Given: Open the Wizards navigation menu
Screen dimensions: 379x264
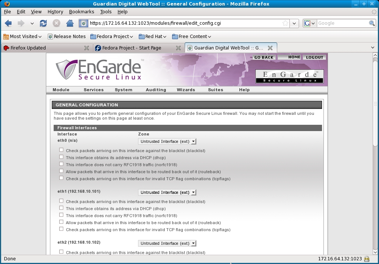Looking at the screenshot, I should pos(186,90).
